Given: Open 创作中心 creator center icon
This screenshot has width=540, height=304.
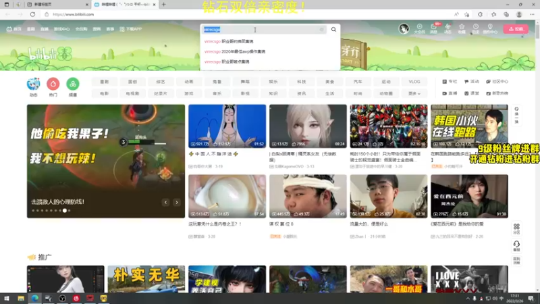Looking at the screenshot, I should tap(490, 28).
